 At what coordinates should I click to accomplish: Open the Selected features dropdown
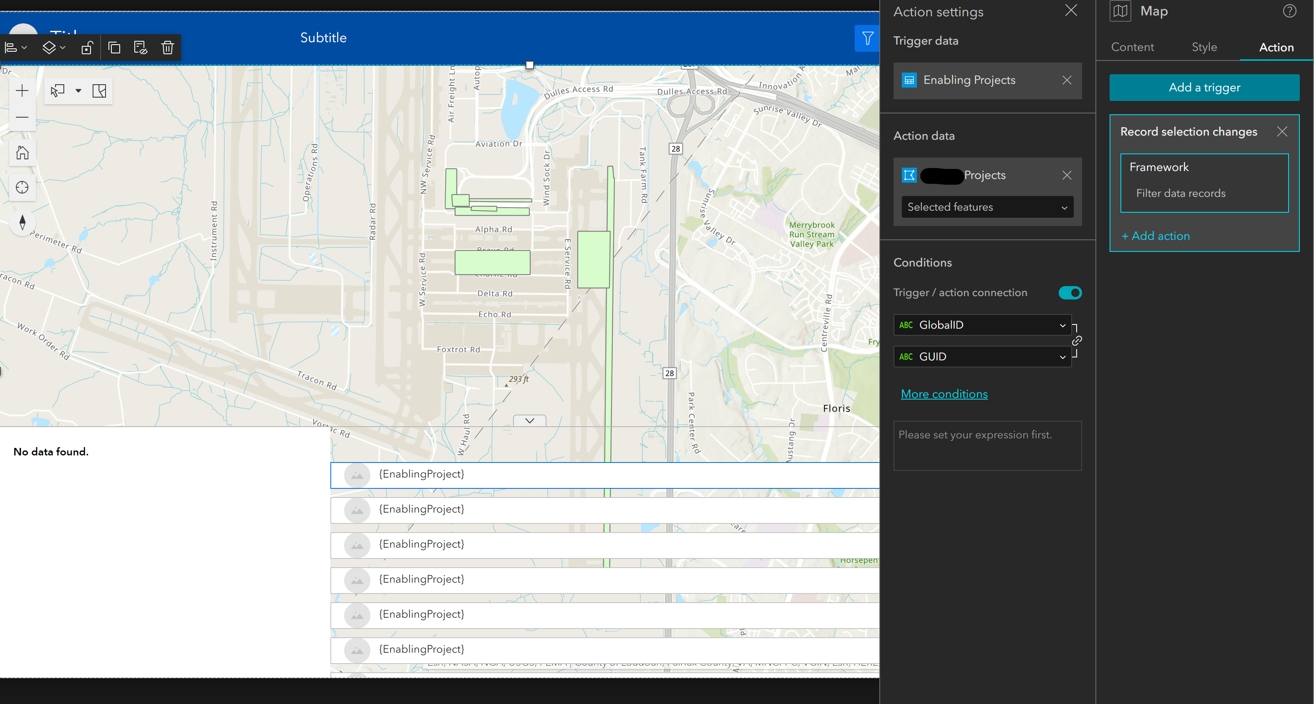tap(987, 206)
